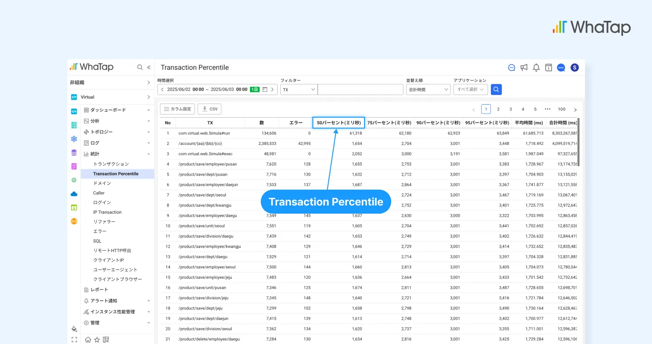This screenshot has width=652, height=344.
Task: Open the すべて選択 application dropdown
Action: pos(470,90)
